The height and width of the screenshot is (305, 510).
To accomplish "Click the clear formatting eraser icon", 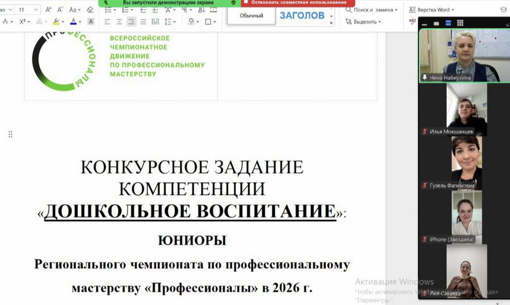I will [x=91, y=10].
